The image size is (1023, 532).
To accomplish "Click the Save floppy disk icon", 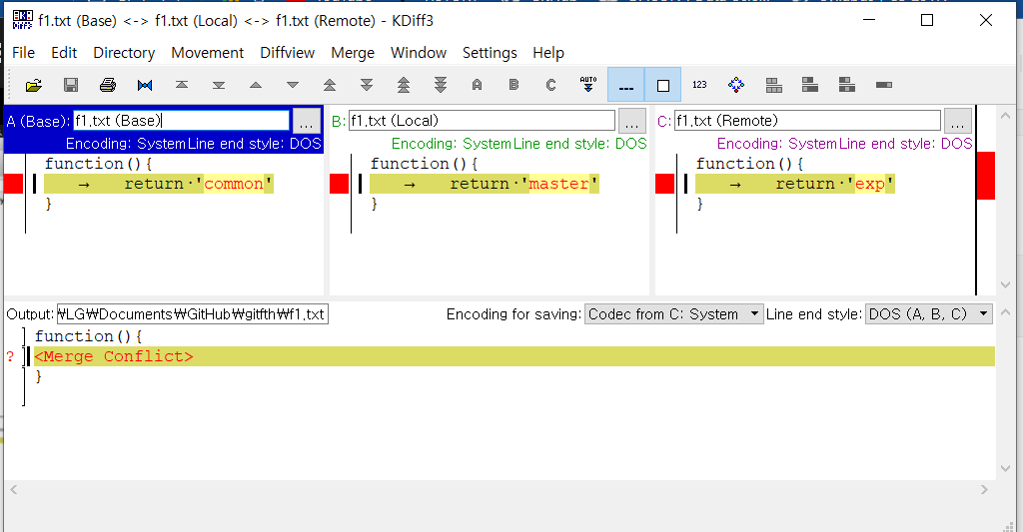I will coord(71,85).
